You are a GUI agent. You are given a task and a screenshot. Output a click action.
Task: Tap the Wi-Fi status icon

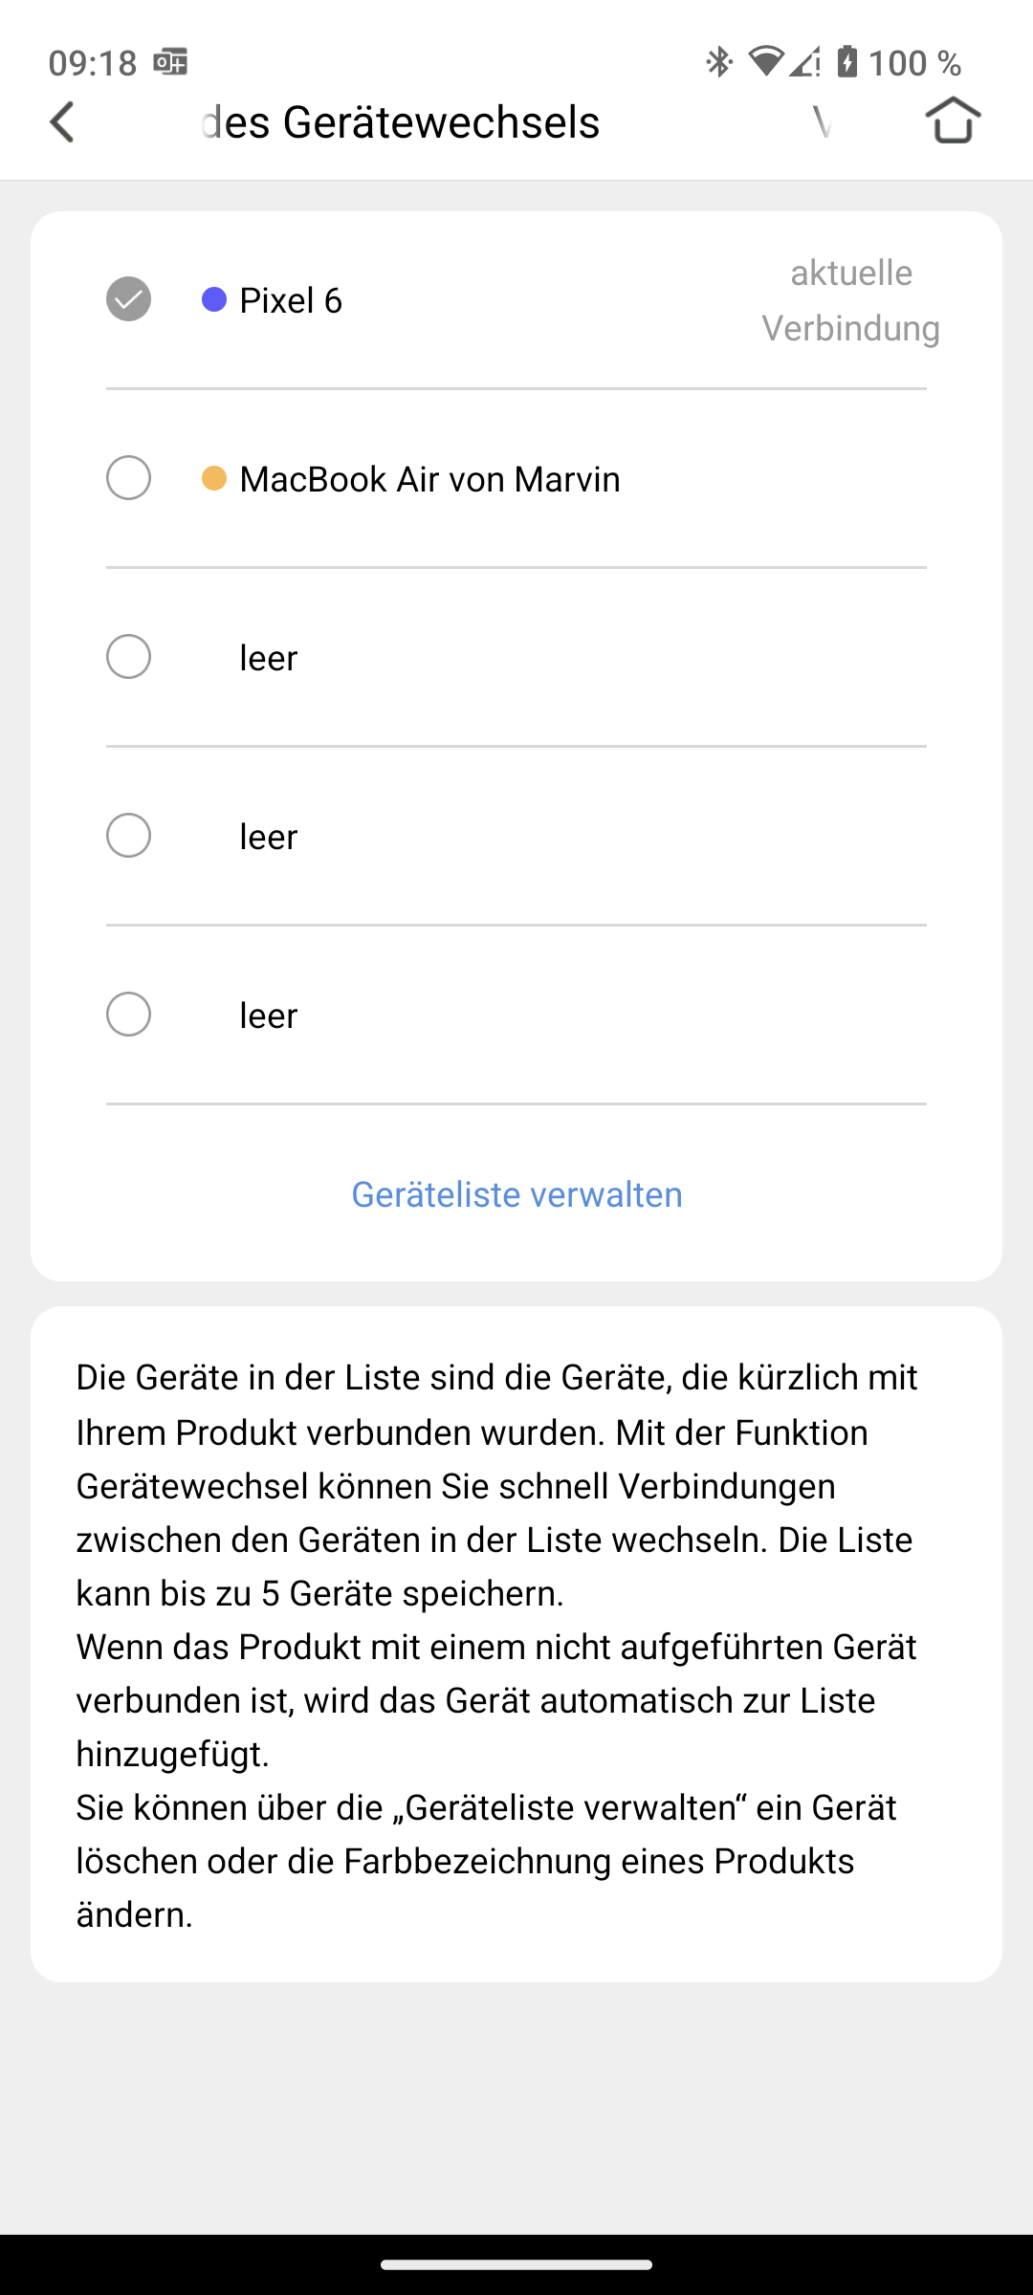[765, 61]
